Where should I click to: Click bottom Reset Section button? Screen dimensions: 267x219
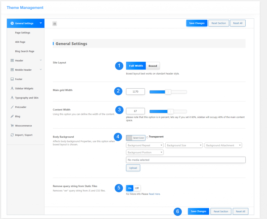pyautogui.click(x=221, y=211)
